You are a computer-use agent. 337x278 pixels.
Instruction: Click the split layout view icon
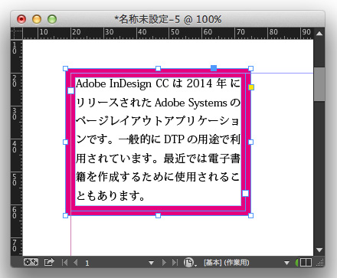tap(306, 263)
